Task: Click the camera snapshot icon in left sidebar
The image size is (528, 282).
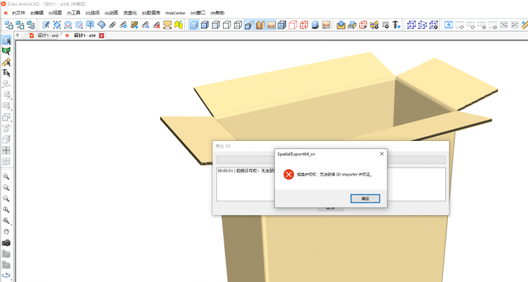Action: tap(6, 243)
